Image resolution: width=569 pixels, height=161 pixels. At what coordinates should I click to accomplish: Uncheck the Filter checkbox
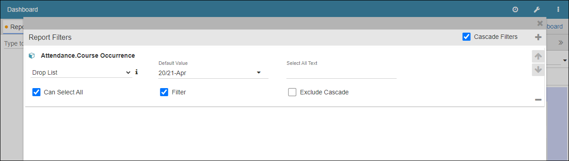pyautogui.click(x=164, y=92)
